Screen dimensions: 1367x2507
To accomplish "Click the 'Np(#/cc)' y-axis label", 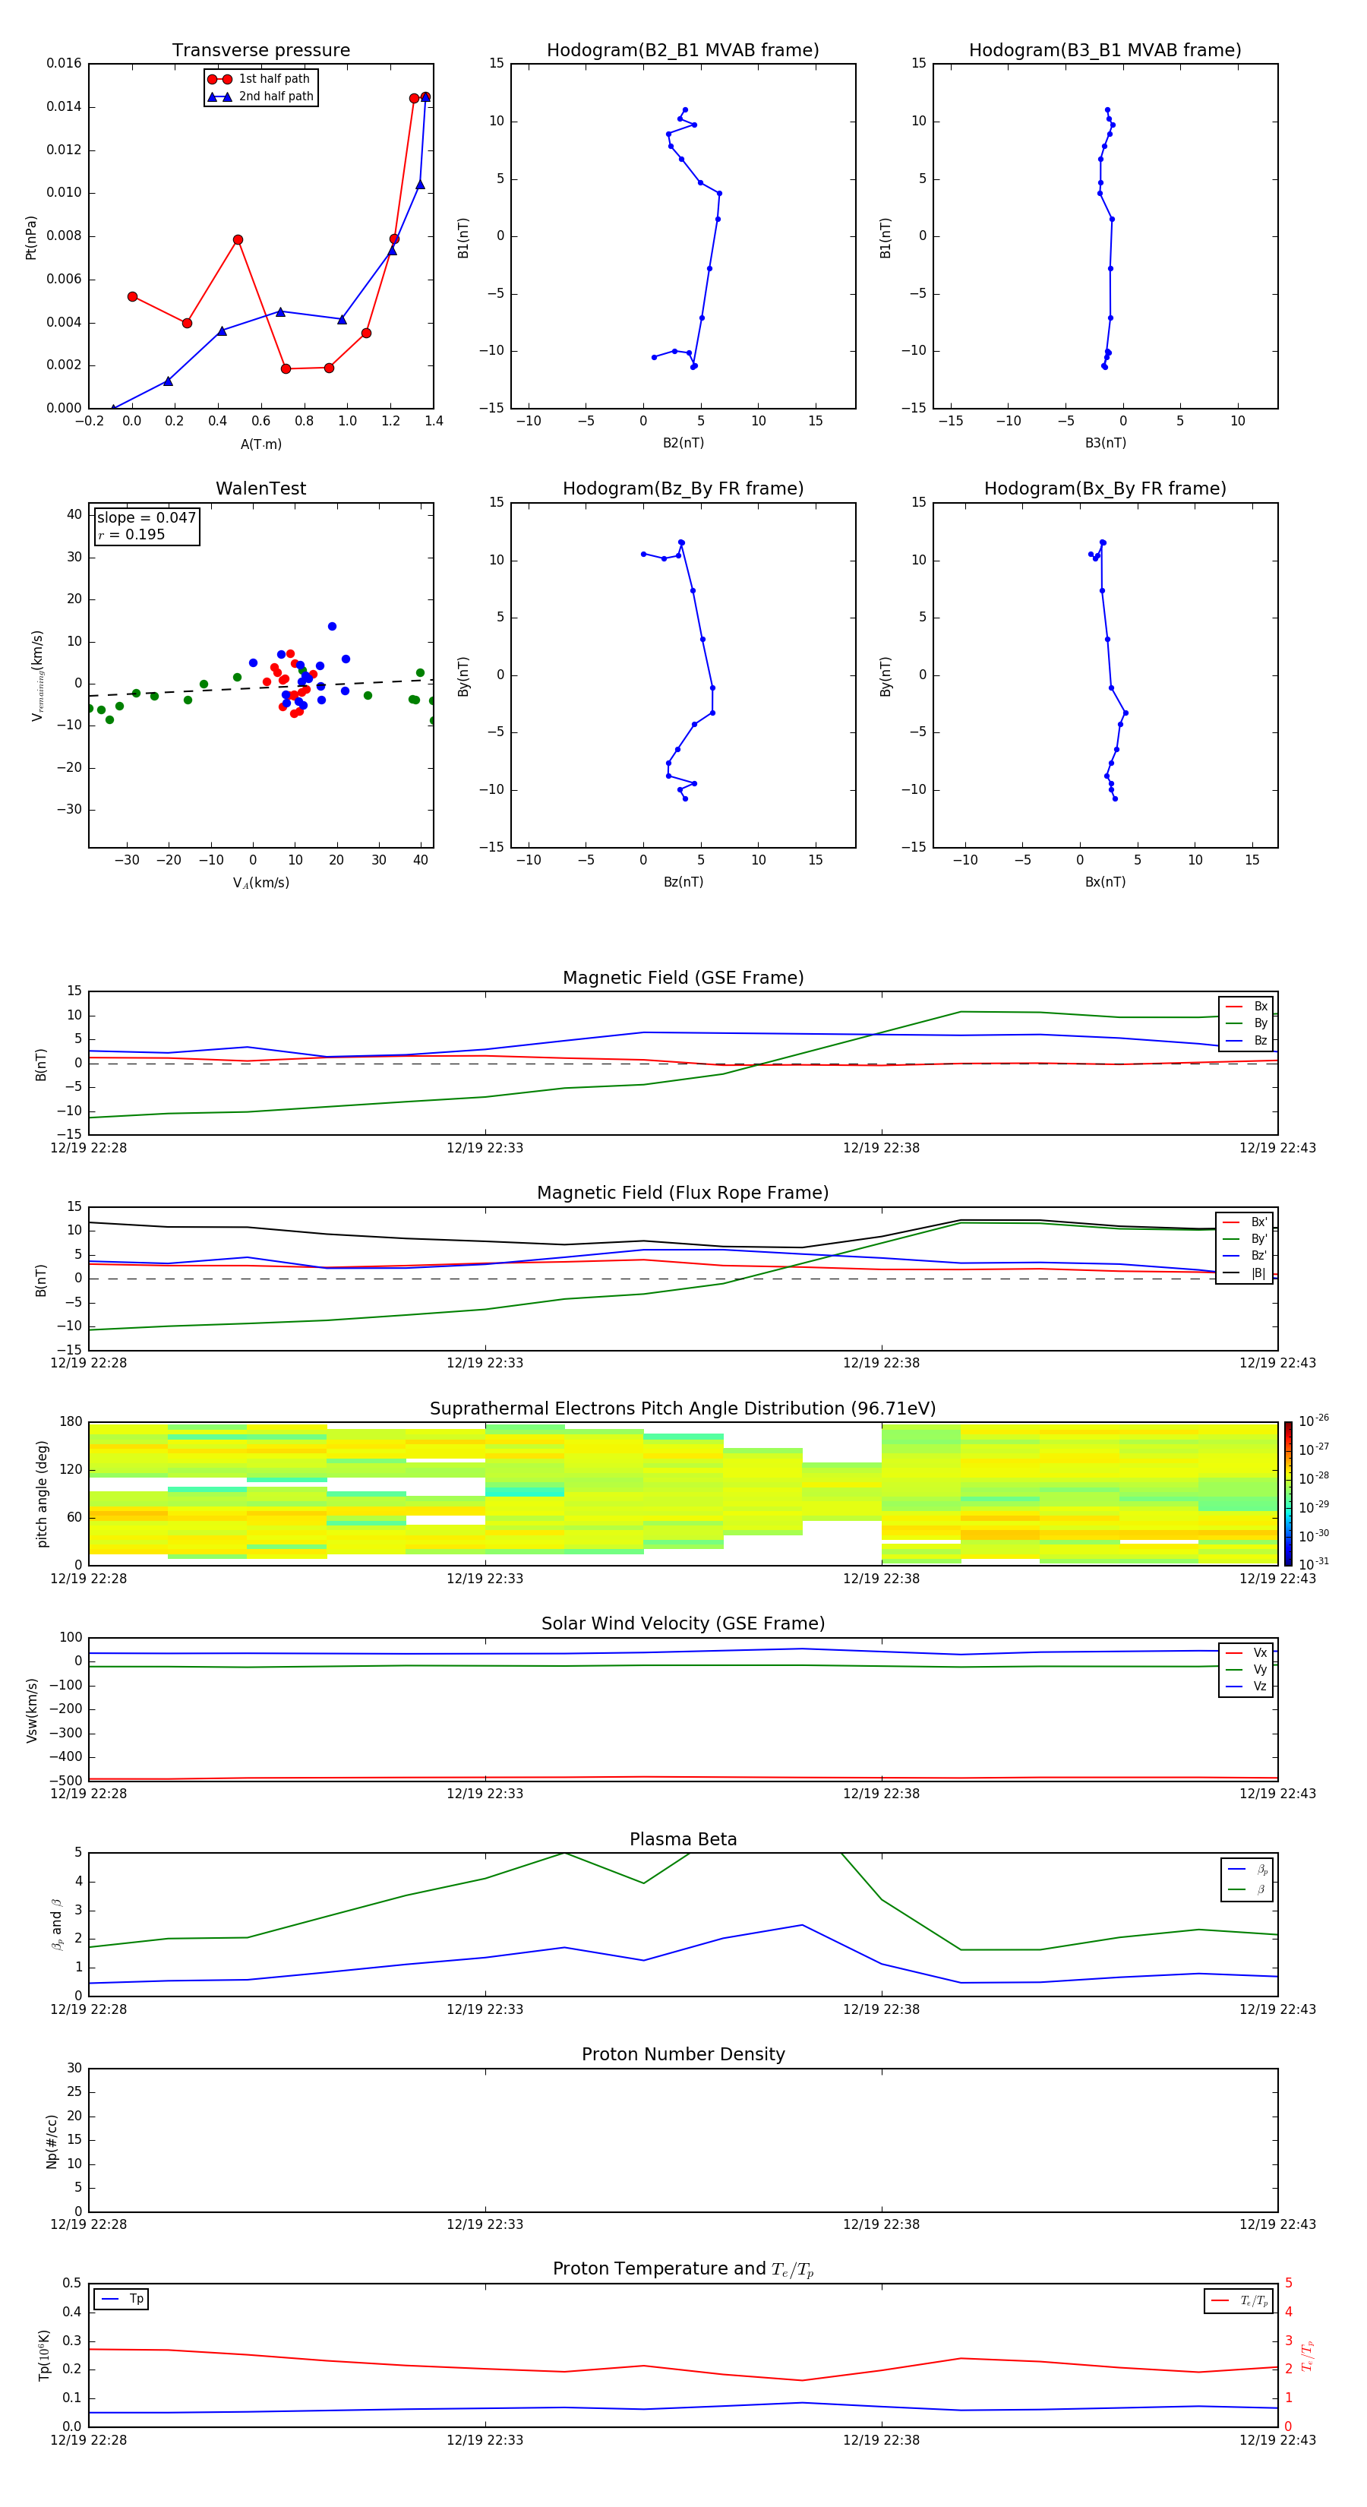I will 52,2141.
